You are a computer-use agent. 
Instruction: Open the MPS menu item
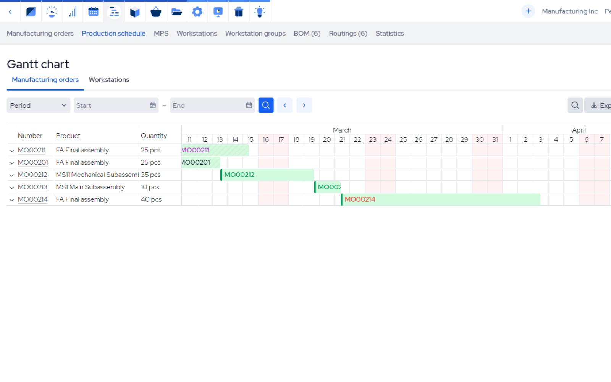(161, 33)
